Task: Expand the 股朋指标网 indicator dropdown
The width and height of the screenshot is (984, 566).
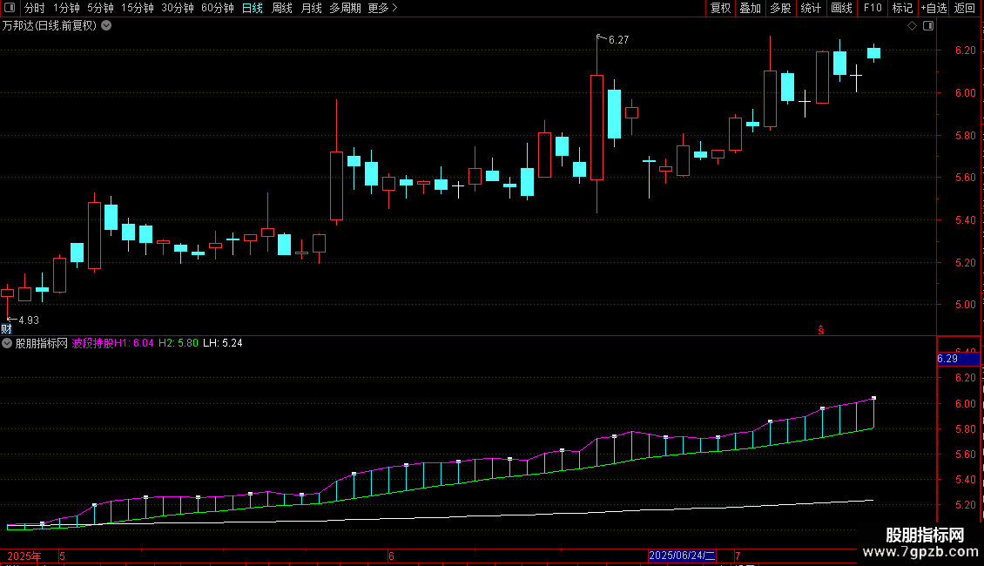Action: coord(7,343)
